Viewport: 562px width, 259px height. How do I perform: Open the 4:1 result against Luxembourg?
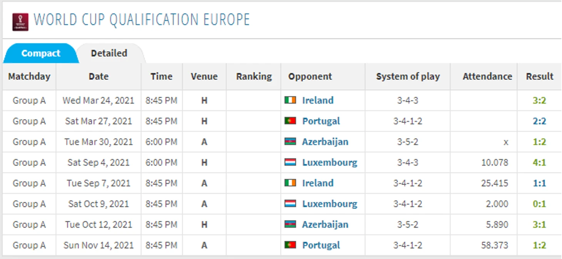coord(539,162)
